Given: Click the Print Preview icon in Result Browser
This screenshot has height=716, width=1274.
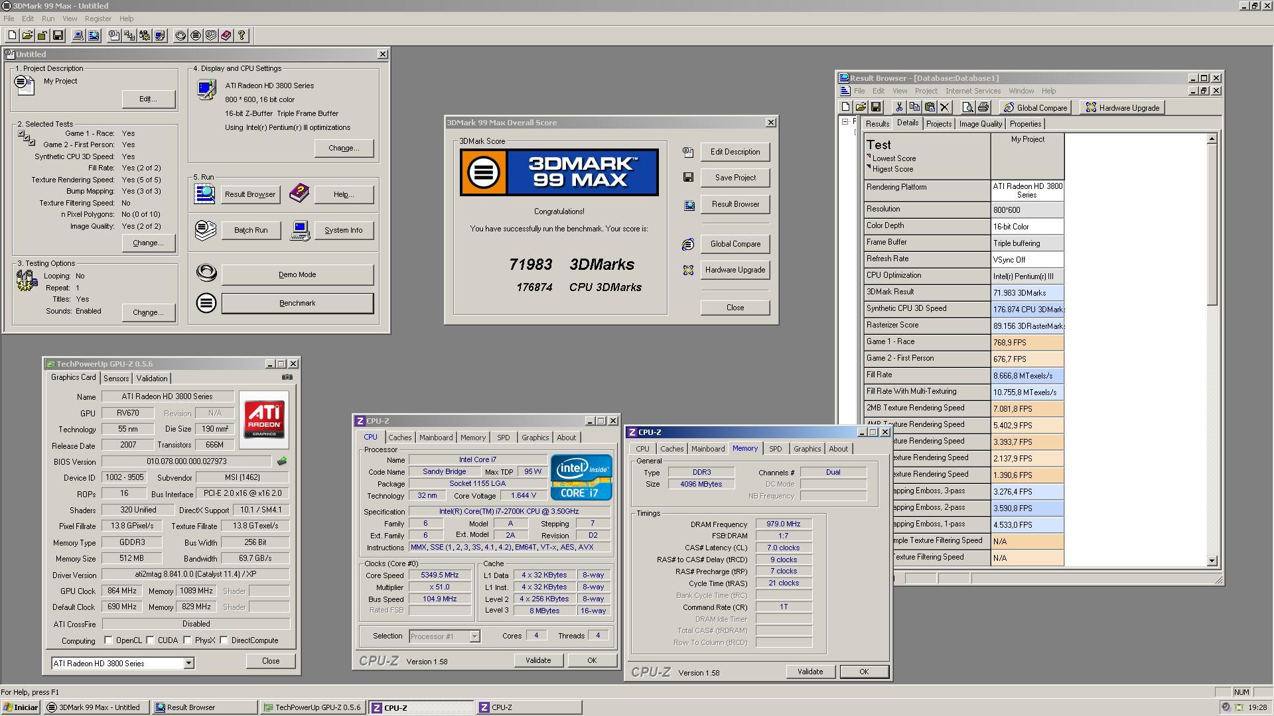Looking at the screenshot, I should 967,107.
